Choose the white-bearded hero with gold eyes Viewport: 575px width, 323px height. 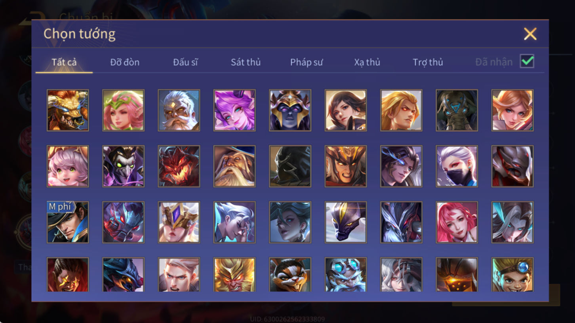pos(179,110)
